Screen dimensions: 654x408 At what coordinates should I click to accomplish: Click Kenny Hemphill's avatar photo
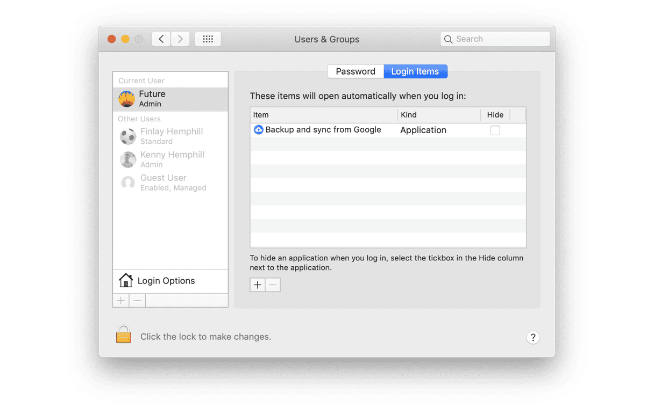coord(128,159)
